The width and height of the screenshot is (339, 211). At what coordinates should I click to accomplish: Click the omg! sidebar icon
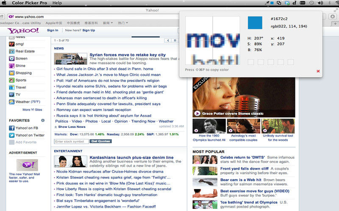12,44
